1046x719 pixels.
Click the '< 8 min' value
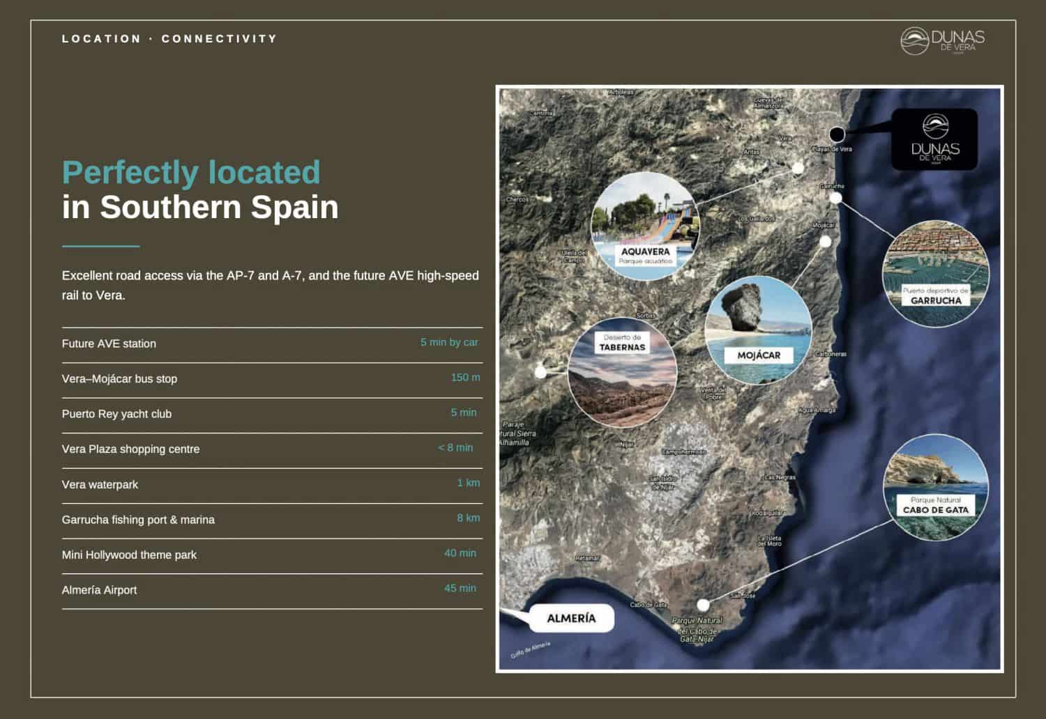(455, 448)
